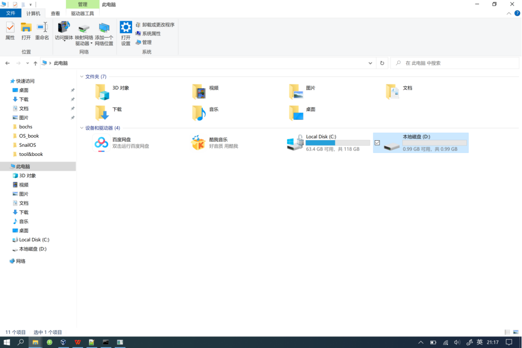Select the Rename (重命名) ribbon icon
This screenshot has width=522, height=348.
[42, 31]
